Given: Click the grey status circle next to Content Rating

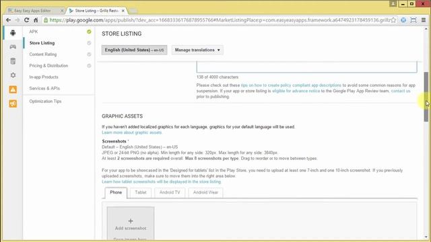Looking at the screenshot, I should click(89, 54).
